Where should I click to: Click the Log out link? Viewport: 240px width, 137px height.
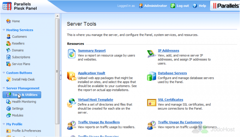(x=183, y=6)
